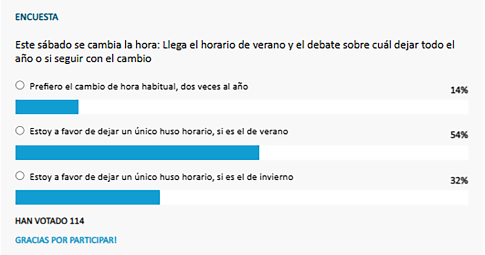Click the 54% result percentage
This screenshot has height=255, width=485.
(459, 136)
